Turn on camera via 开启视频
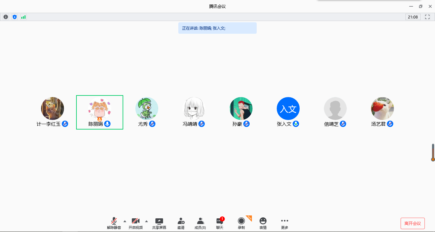 [136, 223]
